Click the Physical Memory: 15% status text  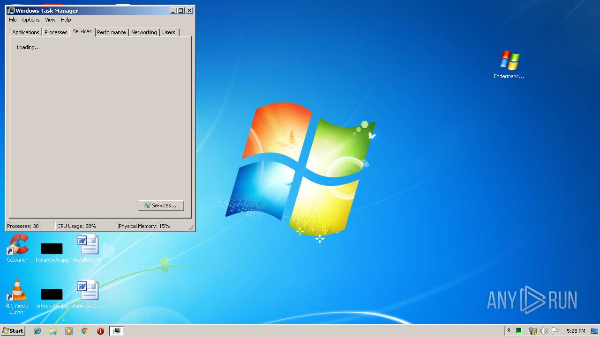click(144, 226)
